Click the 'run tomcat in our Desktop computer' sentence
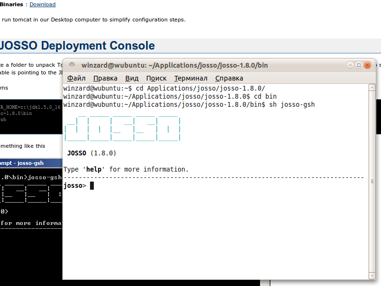Viewport: 381px width, 286px height. pos(93,20)
